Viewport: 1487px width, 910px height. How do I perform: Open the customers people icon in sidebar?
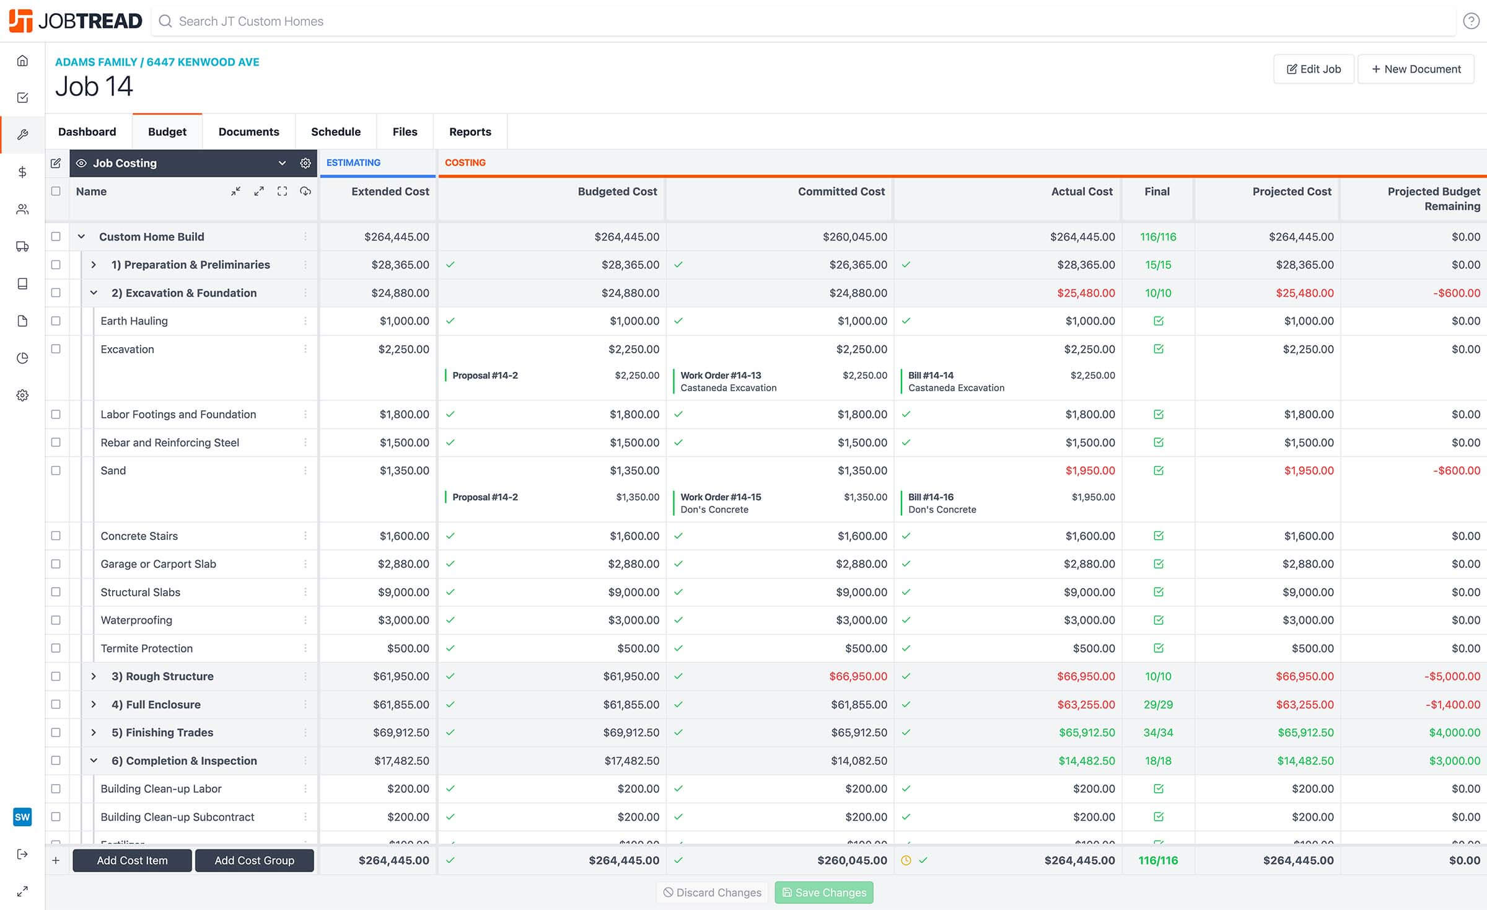tap(22, 210)
